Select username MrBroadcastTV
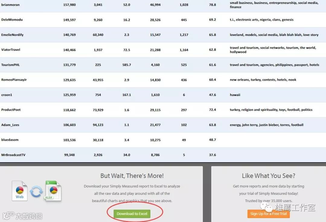This screenshot has height=222, width=326. click(x=13, y=155)
